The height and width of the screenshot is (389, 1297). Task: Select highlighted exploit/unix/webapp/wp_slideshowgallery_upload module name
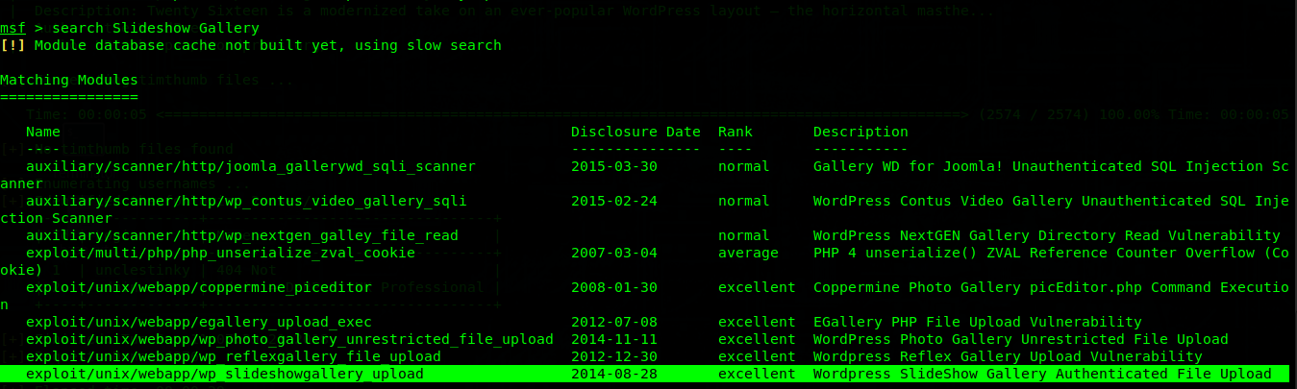[225, 374]
